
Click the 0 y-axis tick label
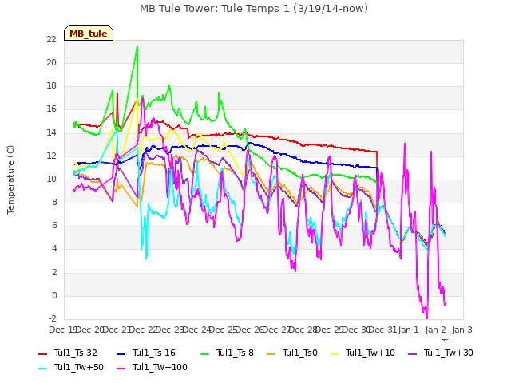tap(54, 296)
